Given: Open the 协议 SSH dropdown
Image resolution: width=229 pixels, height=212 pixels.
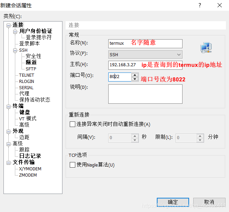Looking at the screenshot, I should coord(145,54).
